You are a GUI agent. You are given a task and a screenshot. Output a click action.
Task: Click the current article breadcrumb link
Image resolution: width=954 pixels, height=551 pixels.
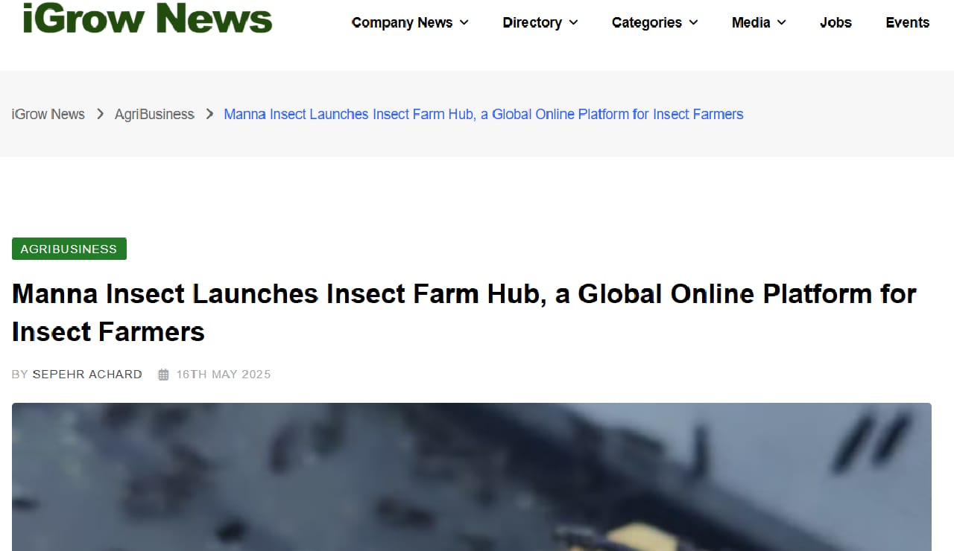click(x=483, y=114)
